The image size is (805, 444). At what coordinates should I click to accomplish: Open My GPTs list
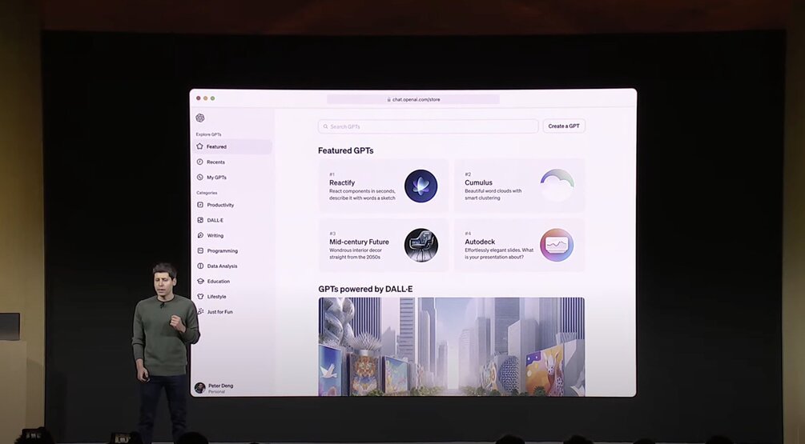pyautogui.click(x=216, y=178)
